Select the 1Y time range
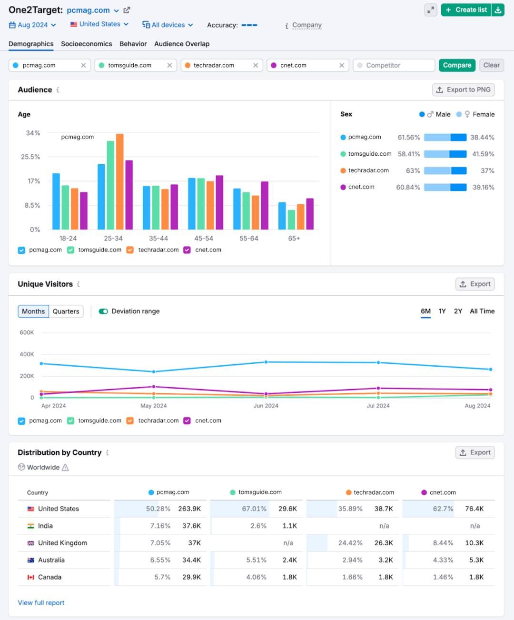This screenshot has height=620, width=514. click(442, 311)
